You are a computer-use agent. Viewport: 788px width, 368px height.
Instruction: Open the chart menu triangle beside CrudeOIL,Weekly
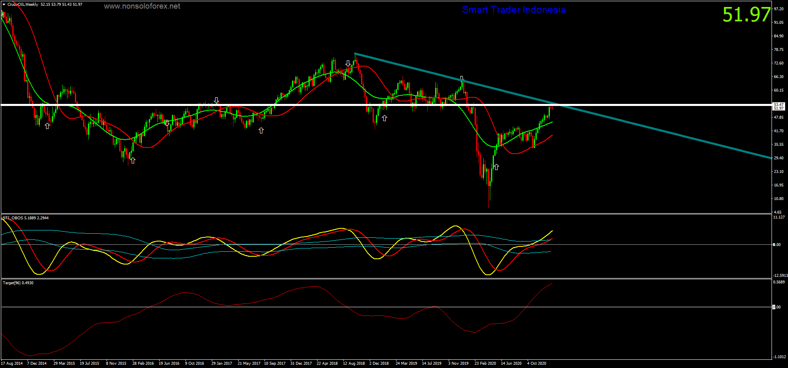click(4, 5)
